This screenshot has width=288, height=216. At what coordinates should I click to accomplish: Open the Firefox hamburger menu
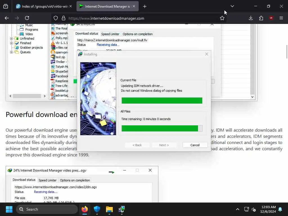click(x=281, y=18)
